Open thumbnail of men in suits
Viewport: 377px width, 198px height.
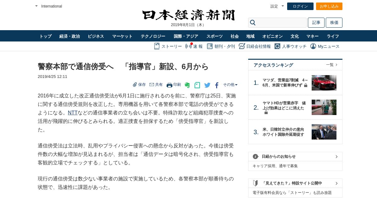tap(324, 132)
